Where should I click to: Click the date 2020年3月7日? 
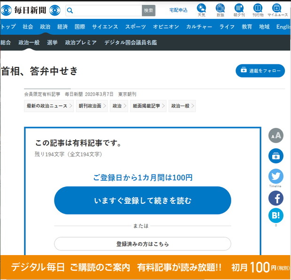click(99, 94)
